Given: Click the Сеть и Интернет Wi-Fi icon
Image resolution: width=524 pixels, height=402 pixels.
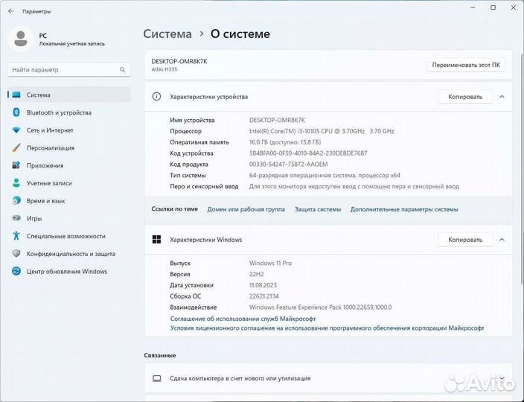Looking at the screenshot, I should click(x=16, y=130).
